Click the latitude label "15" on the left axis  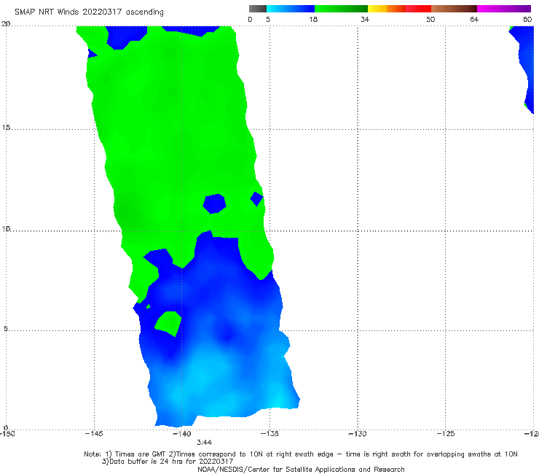point(6,128)
